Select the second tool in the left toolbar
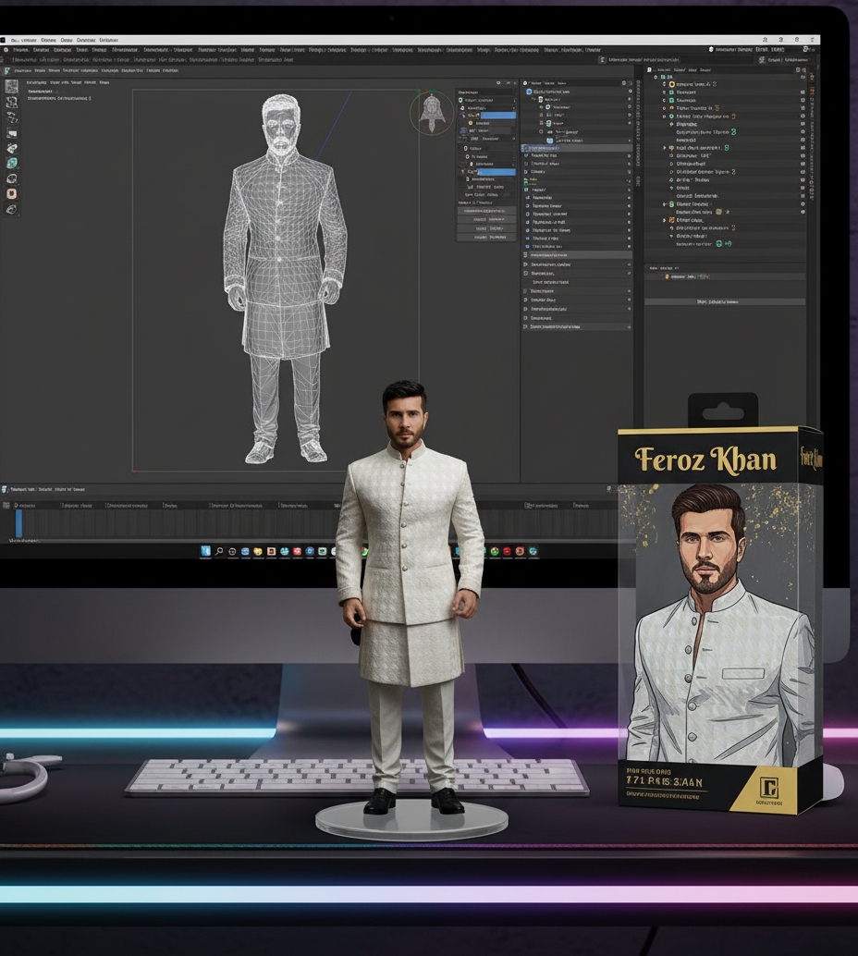 tap(12, 103)
